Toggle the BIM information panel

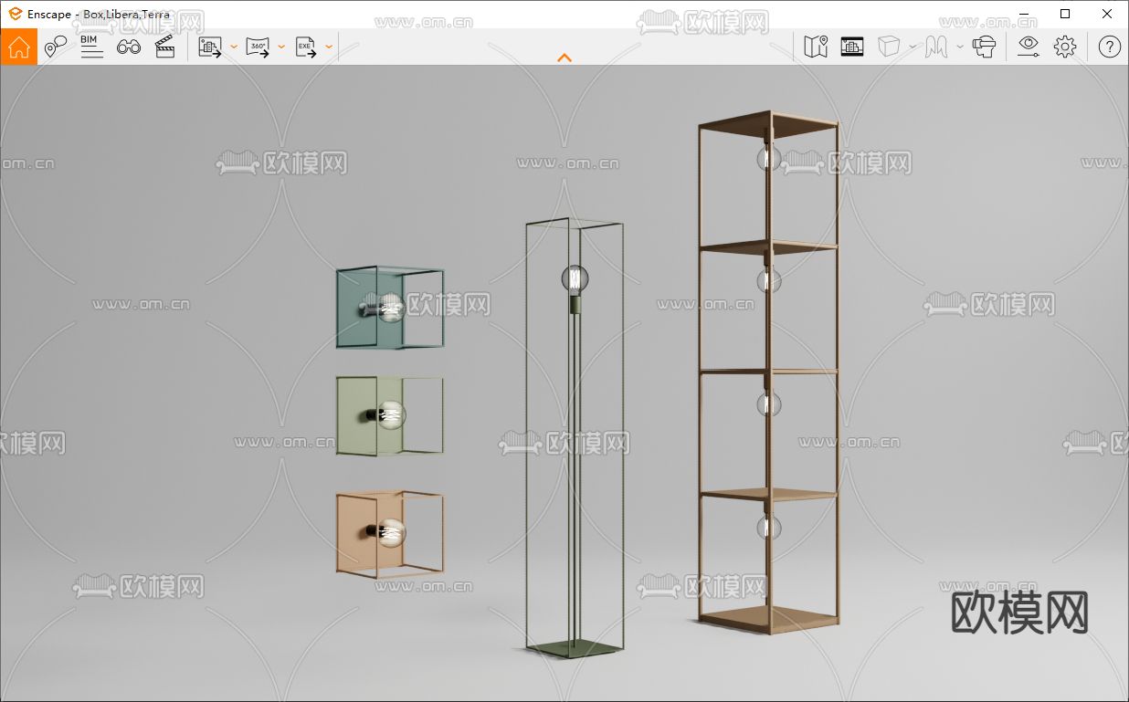pyautogui.click(x=91, y=47)
